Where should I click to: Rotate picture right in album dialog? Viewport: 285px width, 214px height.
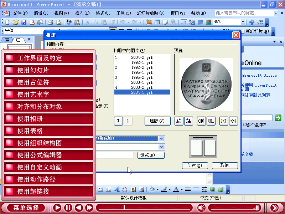[188, 121]
